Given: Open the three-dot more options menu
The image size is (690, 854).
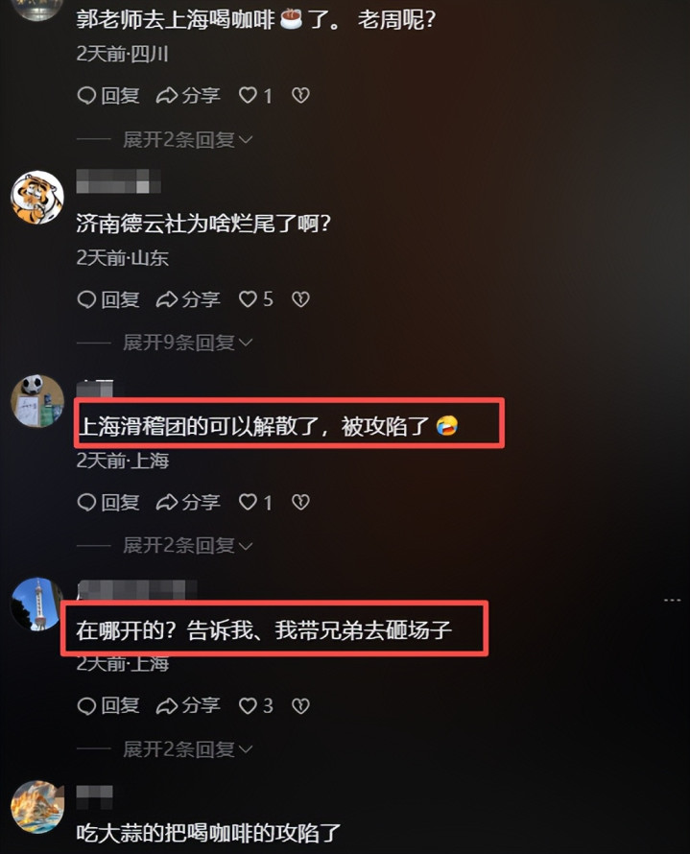Looking at the screenshot, I should click(x=672, y=600).
